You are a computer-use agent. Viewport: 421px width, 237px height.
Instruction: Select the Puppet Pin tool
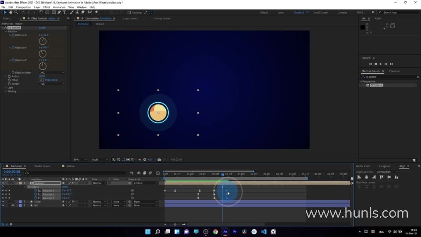tap(96, 12)
